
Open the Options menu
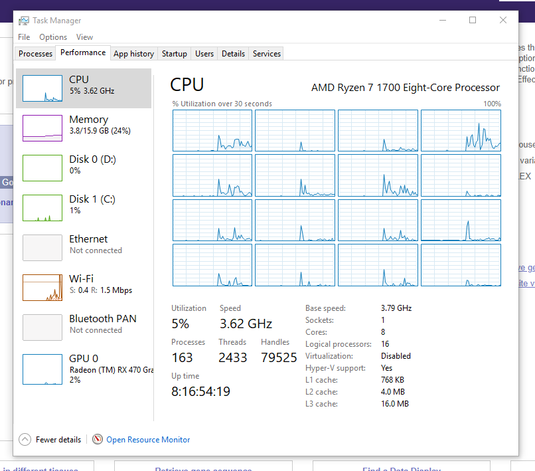point(53,37)
